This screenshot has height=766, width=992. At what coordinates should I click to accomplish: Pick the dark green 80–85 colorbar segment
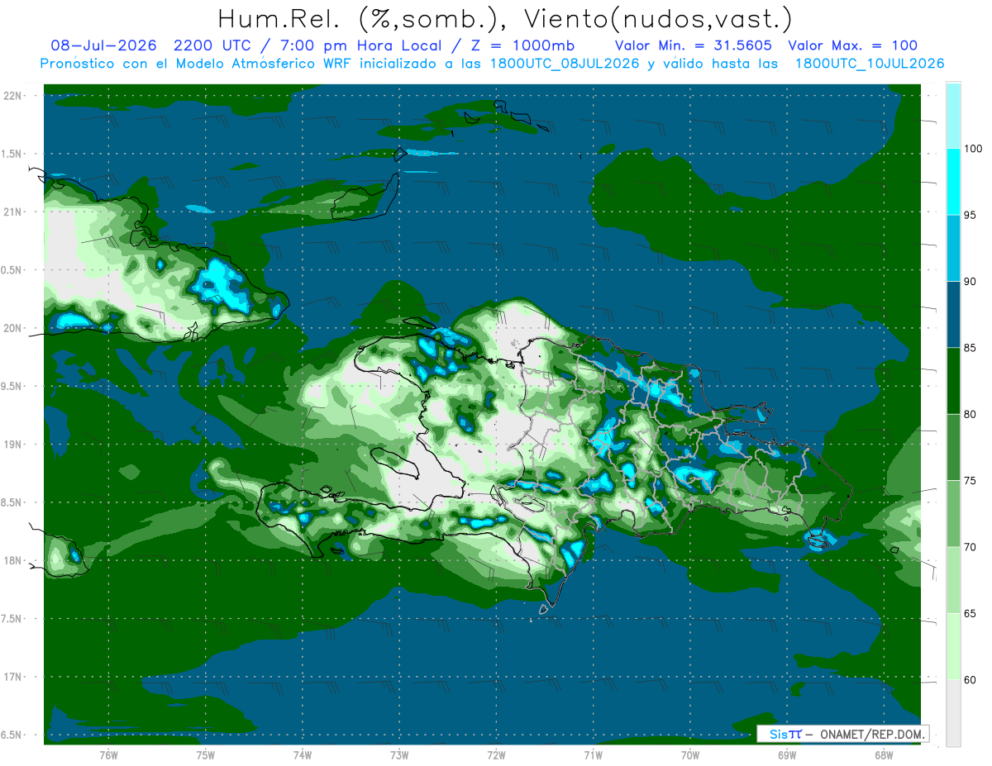(x=953, y=381)
